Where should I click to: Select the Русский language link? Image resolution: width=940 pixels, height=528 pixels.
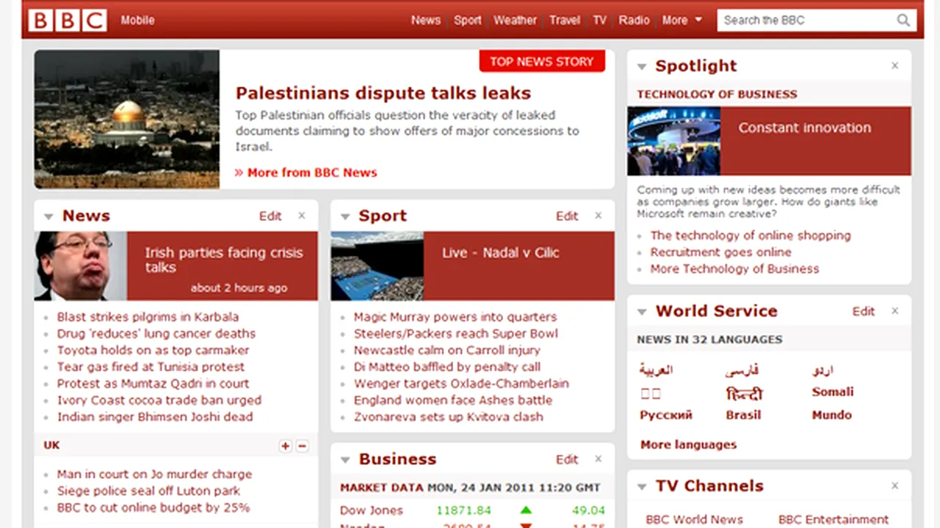click(x=666, y=415)
